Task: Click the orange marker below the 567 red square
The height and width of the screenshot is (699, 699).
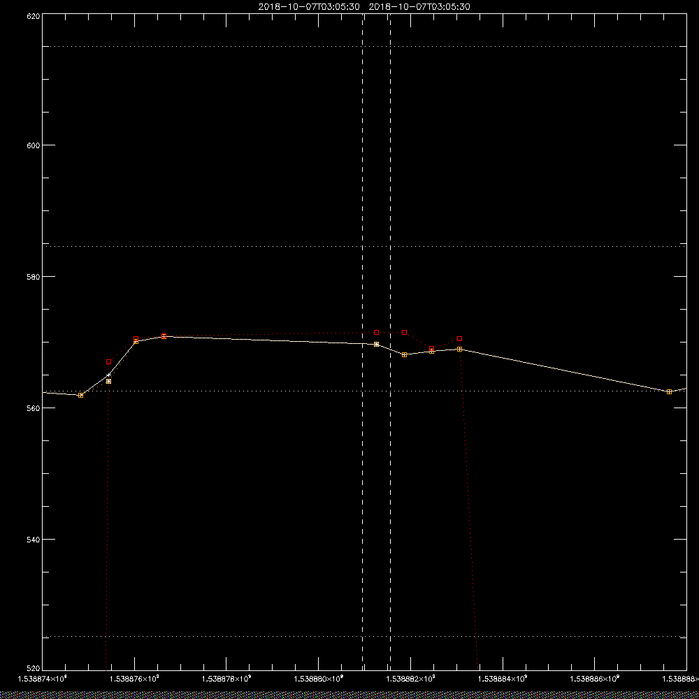Action: [x=109, y=382]
